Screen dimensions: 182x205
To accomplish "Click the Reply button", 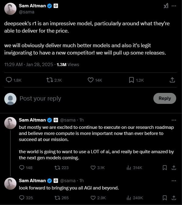I will coord(165,98).
